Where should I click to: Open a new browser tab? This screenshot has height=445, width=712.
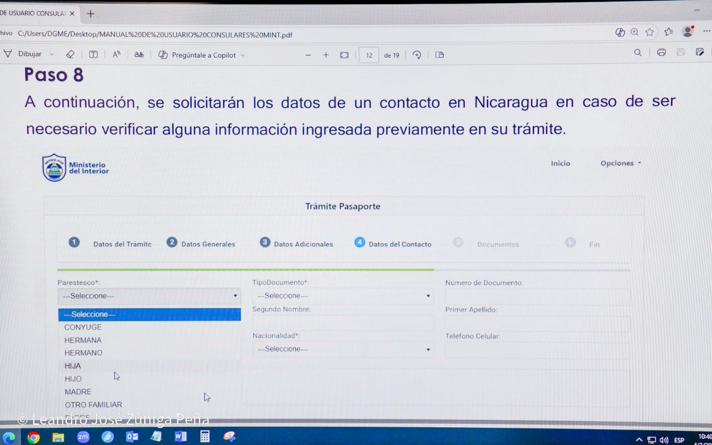(90, 14)
